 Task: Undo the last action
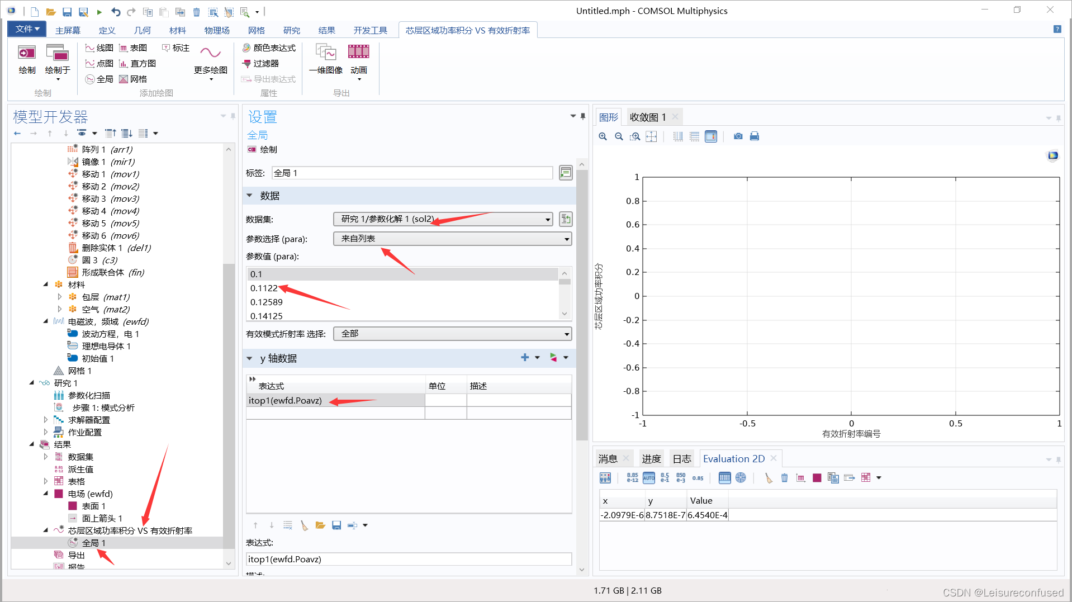(x=116, y=12)
